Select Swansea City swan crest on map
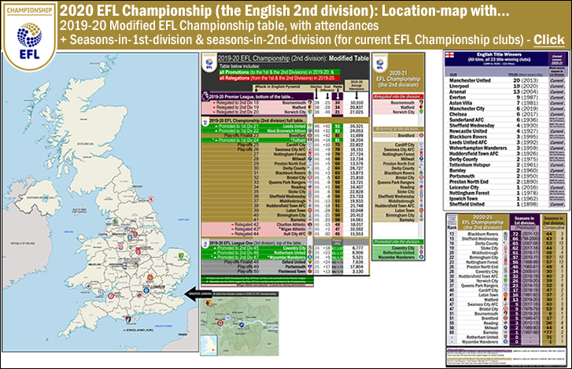Image resolution: width=572 pixels, height=369 pixels. [x=88, y=286]
